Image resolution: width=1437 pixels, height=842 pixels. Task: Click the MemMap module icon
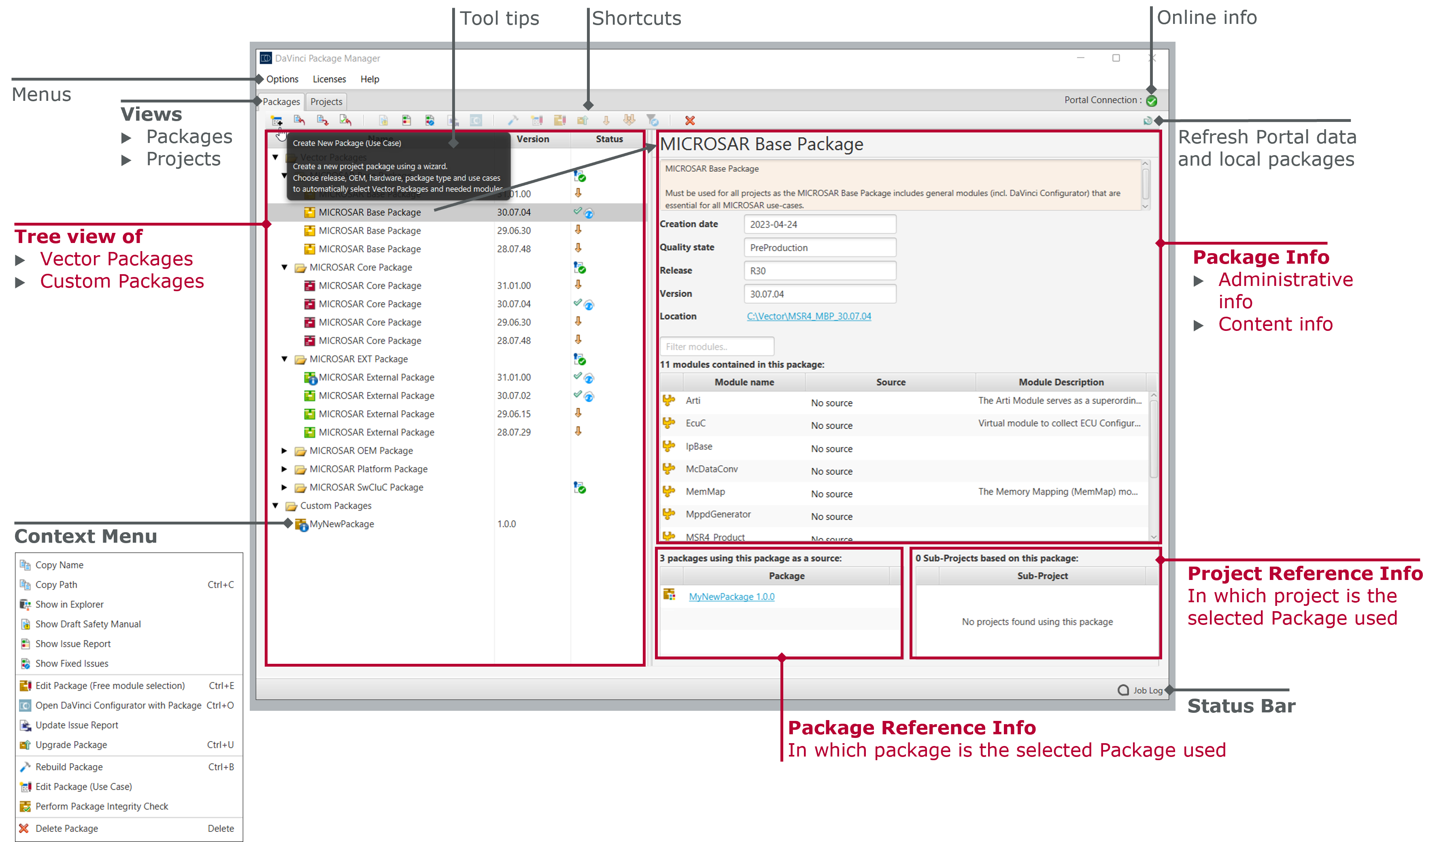pos(669,491)
